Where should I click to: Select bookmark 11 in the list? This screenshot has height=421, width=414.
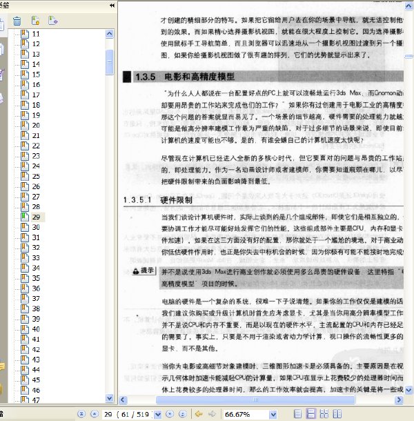36,34
